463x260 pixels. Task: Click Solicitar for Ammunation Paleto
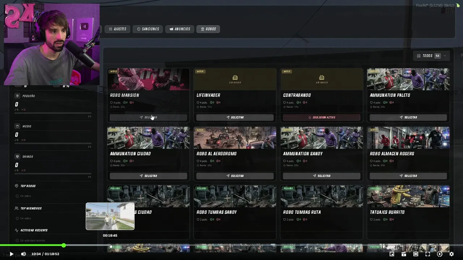point(408,117)
